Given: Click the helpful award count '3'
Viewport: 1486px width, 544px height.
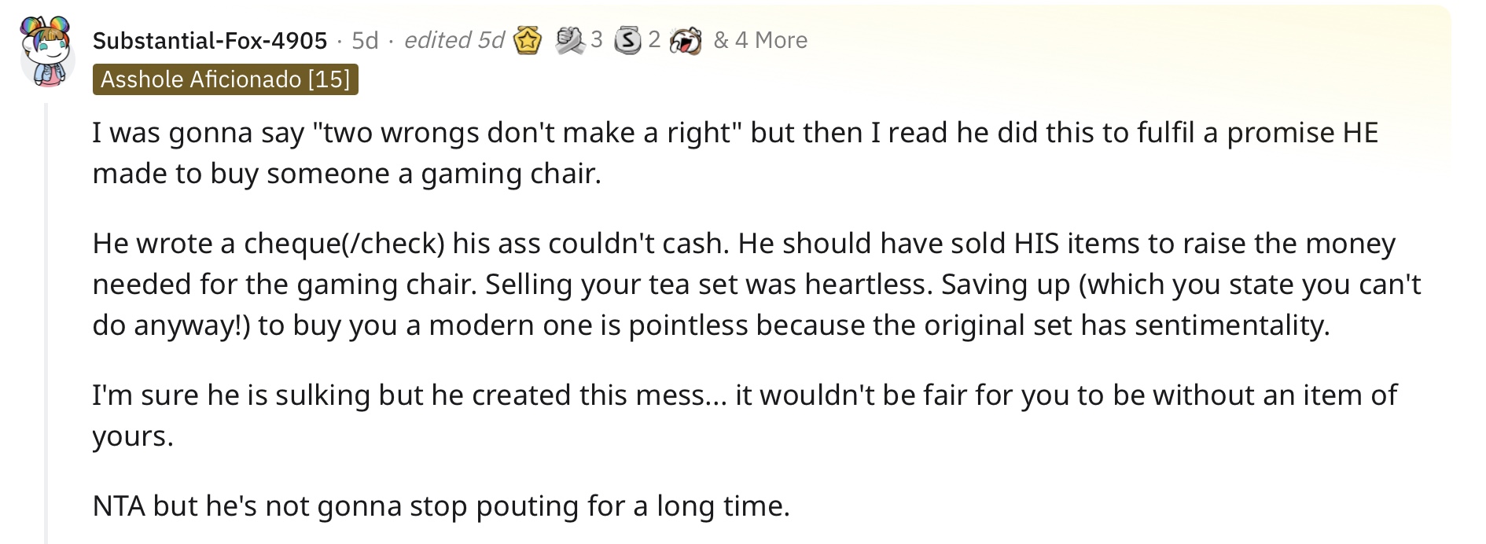Looking at the screenshot, I should pos(597,39).
